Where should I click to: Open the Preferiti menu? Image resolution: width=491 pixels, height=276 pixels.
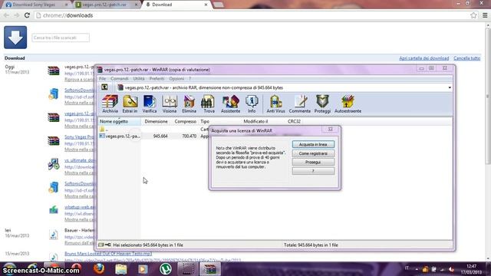pos(157,78)
